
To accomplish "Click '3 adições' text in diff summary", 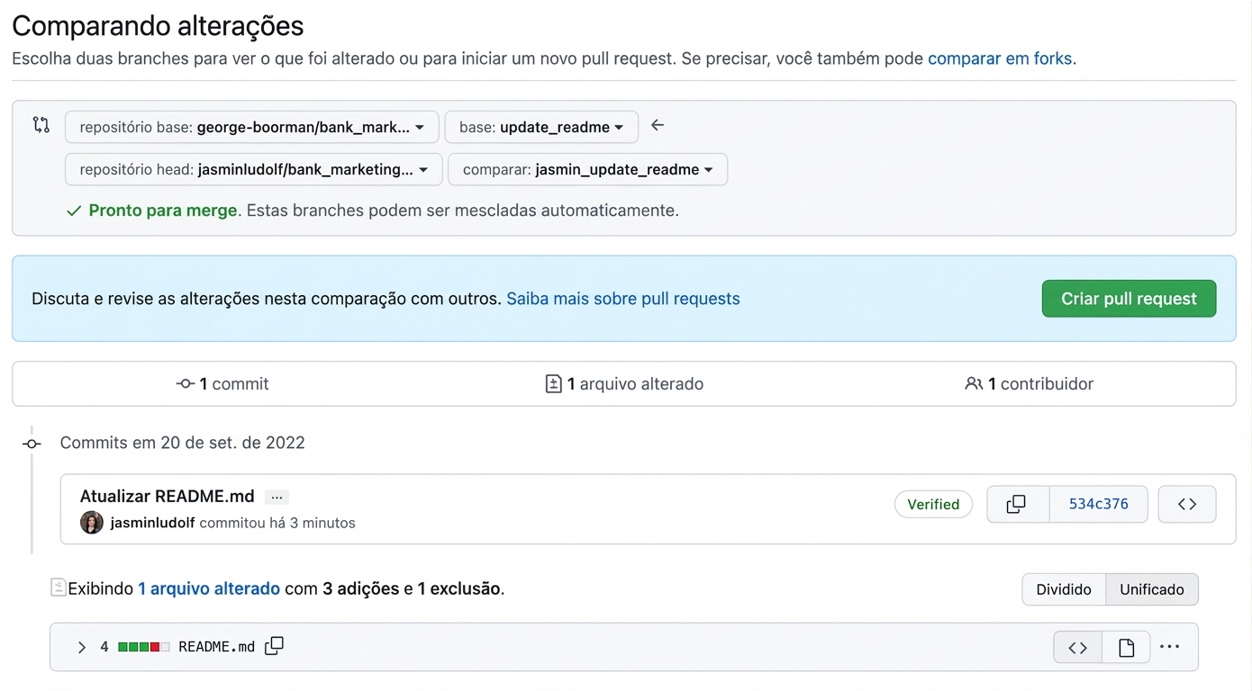I will [361, 588].
